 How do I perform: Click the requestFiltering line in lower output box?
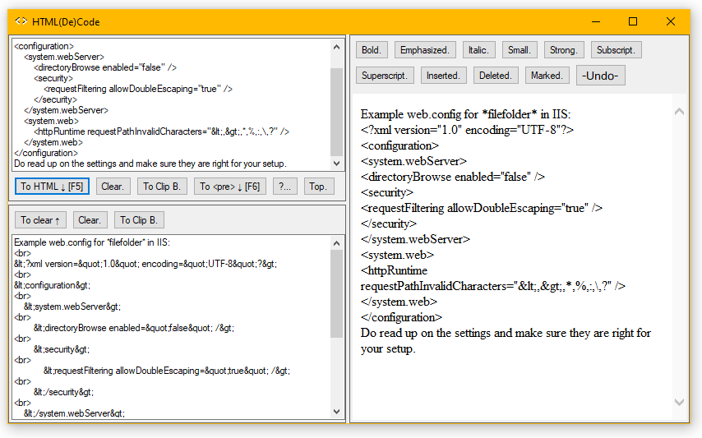[167, 371]
